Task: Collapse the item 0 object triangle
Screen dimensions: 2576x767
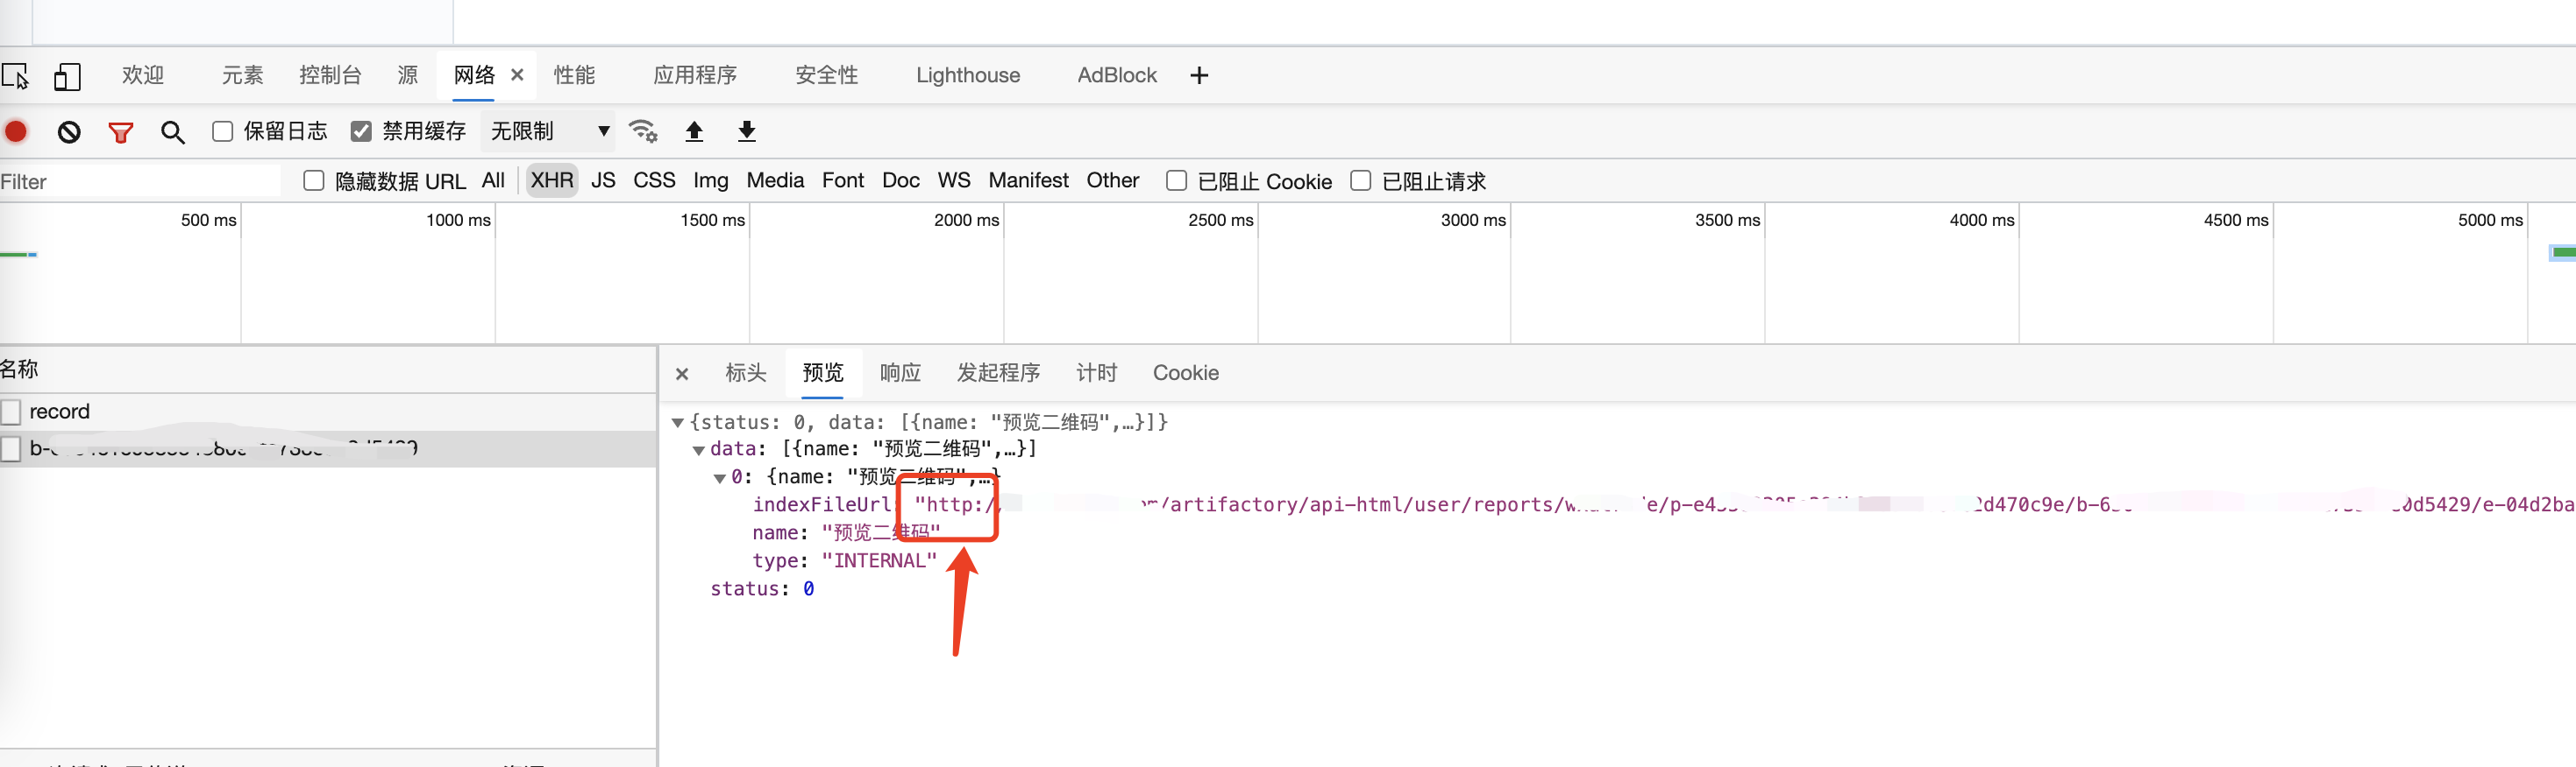Action: click(719, 478)
